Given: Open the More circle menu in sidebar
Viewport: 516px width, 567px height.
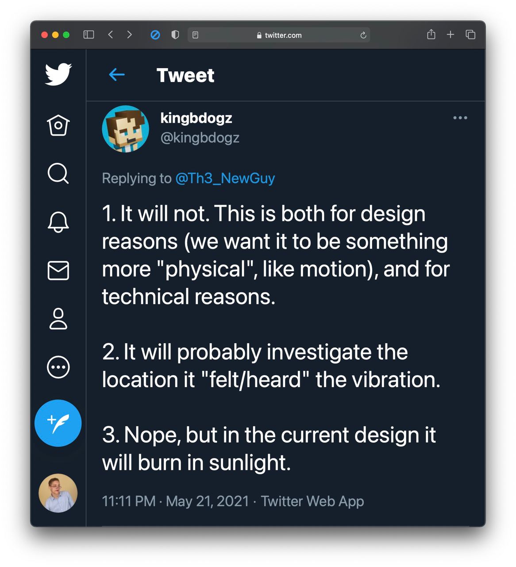Looking at the screenshot, I should click(58, 367).
